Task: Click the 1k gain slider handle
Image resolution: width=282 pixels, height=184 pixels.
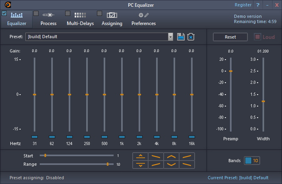Action: click(122, 95)
